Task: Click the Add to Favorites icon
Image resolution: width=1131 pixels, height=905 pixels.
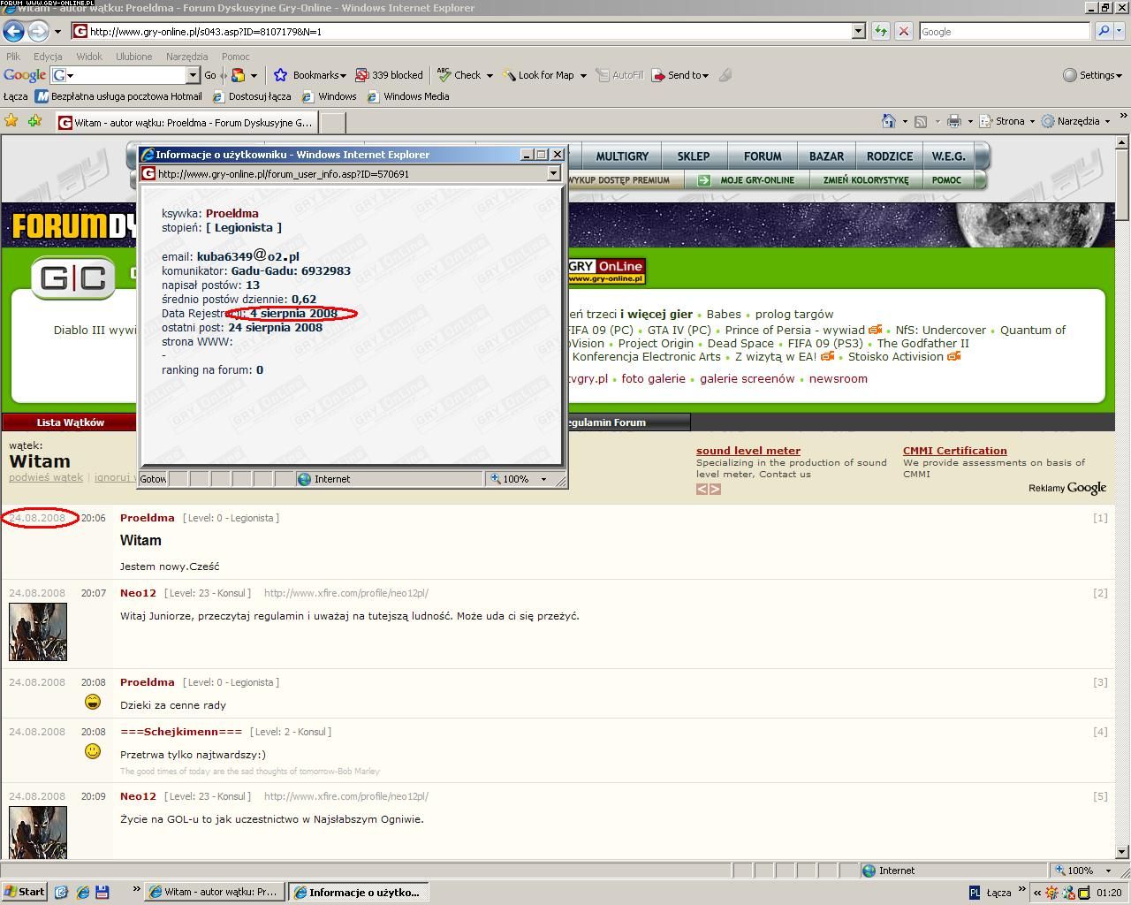Action: pos(34,121)
